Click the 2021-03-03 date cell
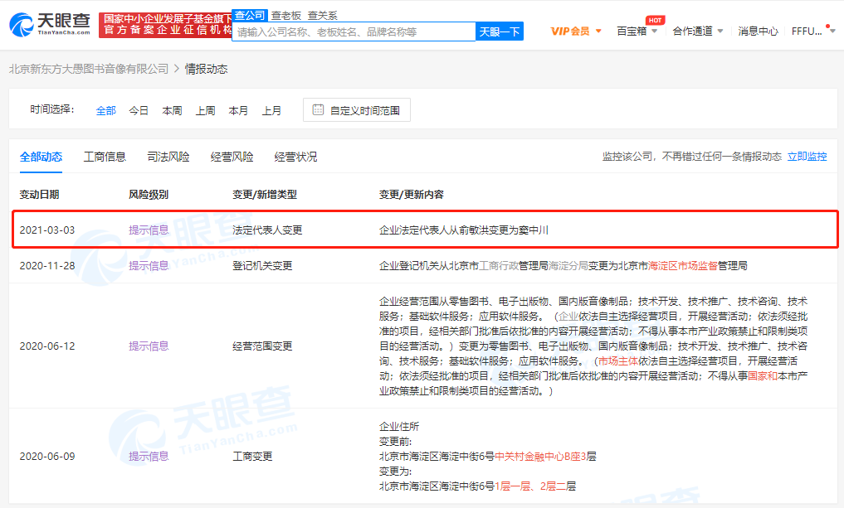Viewport: 844px width, 508px height. click(47, 230)
